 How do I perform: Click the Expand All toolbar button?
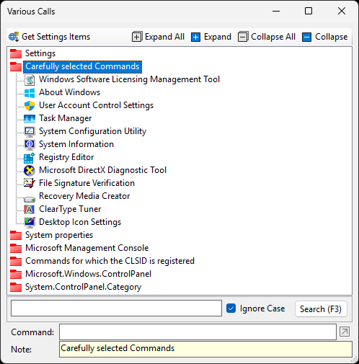[158, 37]
